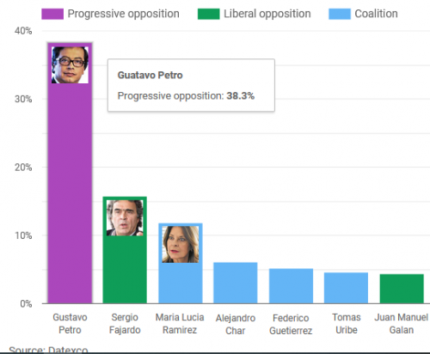Image resolution: width=430 pixels, height=354 pixels.
Task: Toggle the Coalition legend label
Action: click(x=376, y=14)
